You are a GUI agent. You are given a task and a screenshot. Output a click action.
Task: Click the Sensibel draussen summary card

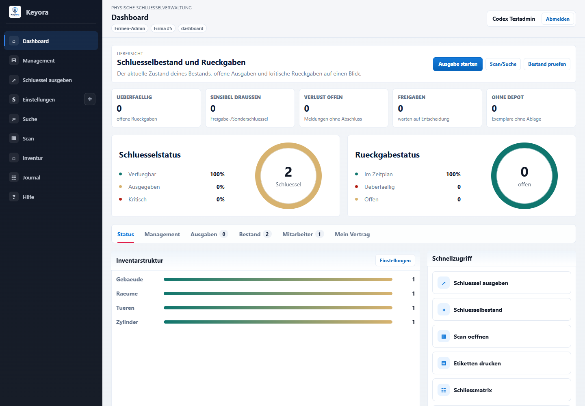click(250, 108)
